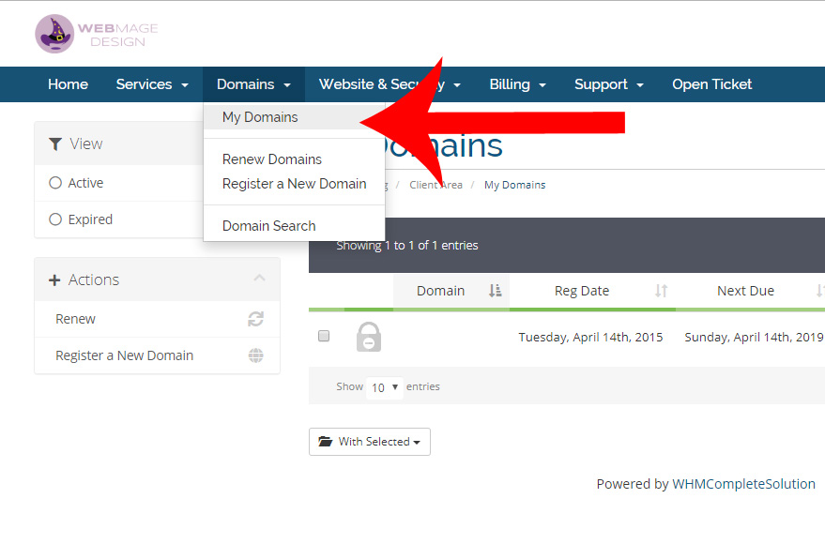Click the padlock icon on the domain row
The image size is (825, 559).
click(x=368, y=336)
